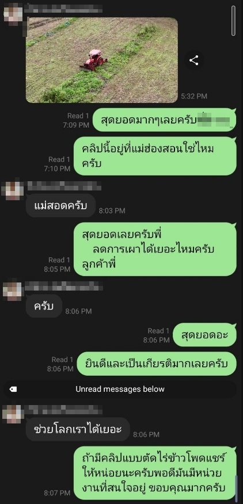Tap the share icon beside the tractor video
Viewport: 243px width, 504px height.
point(193,60)
